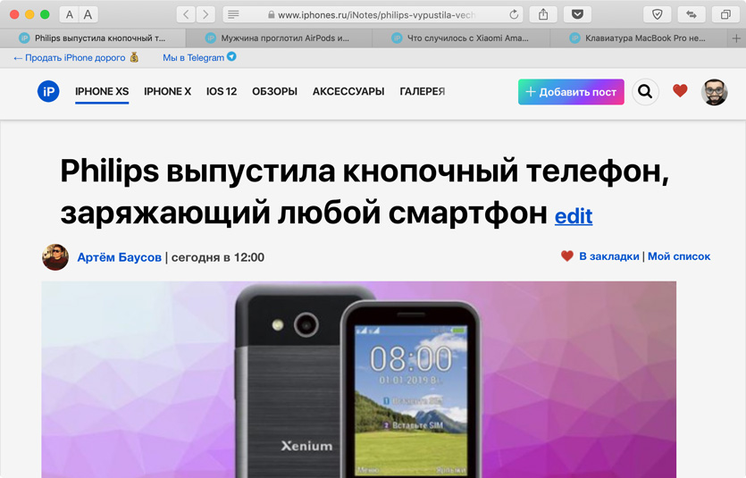The width and height of the screenshot is (746, 478).
Task: Open the ОБЗОРЫ menu item
Action: pos(274,91)
